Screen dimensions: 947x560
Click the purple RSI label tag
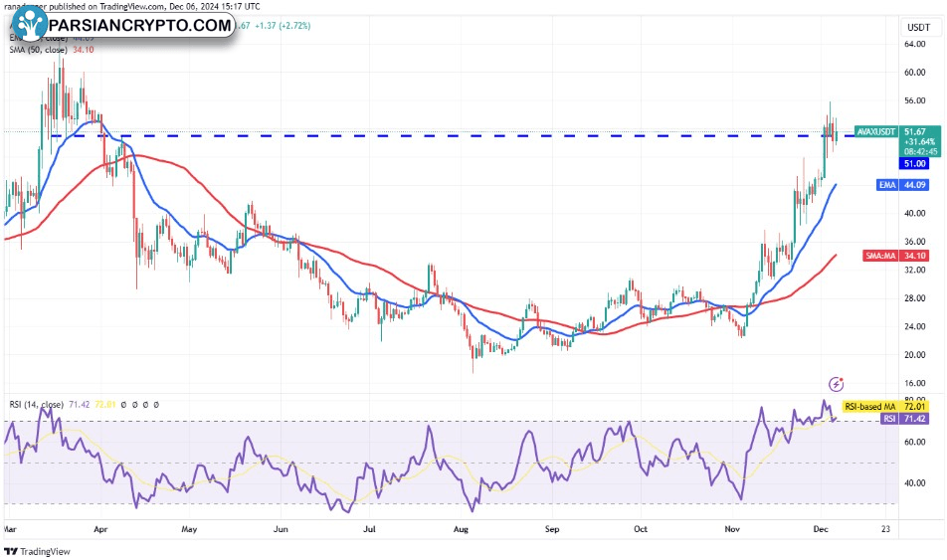(x=889, y=419)
